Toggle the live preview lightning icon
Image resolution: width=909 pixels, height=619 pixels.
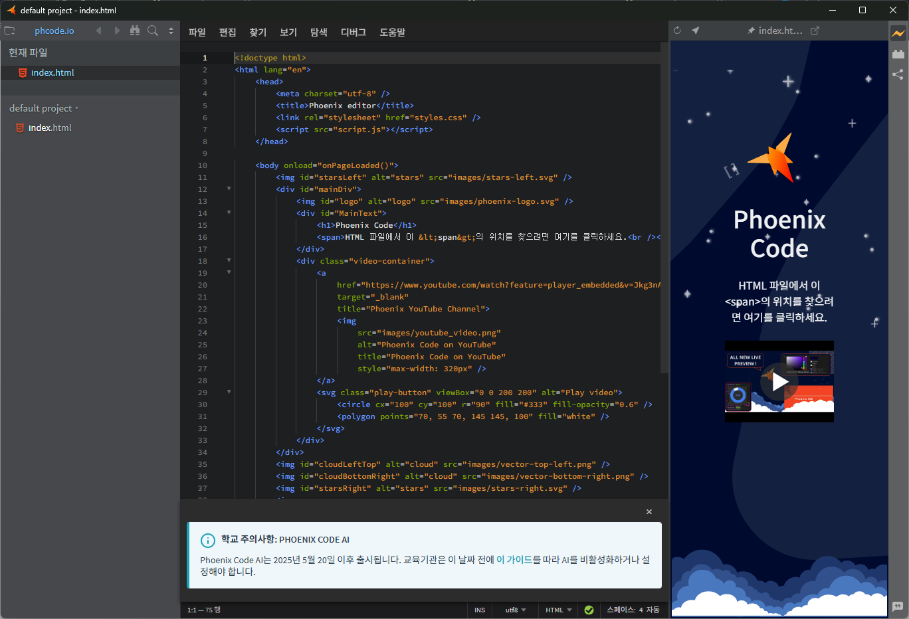[898, 33]
